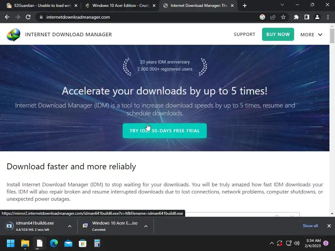Open the share page icon in the address bar

[273, 17]
